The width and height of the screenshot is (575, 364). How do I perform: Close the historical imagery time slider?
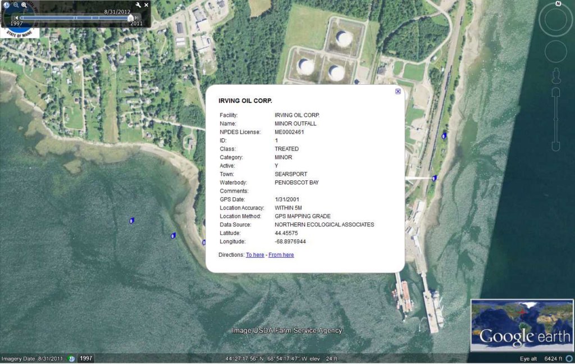click(147, 4)
